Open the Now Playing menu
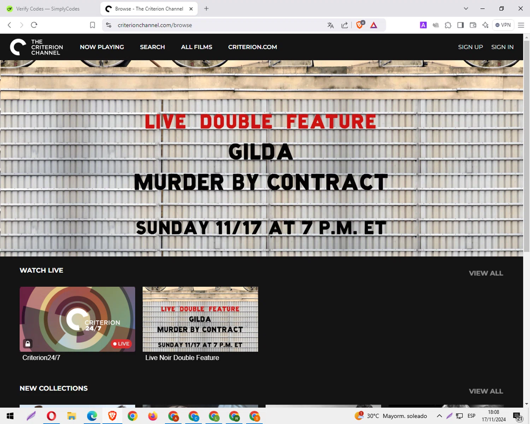530x424 pixels. pyautogui.click(x=102, y=47)
